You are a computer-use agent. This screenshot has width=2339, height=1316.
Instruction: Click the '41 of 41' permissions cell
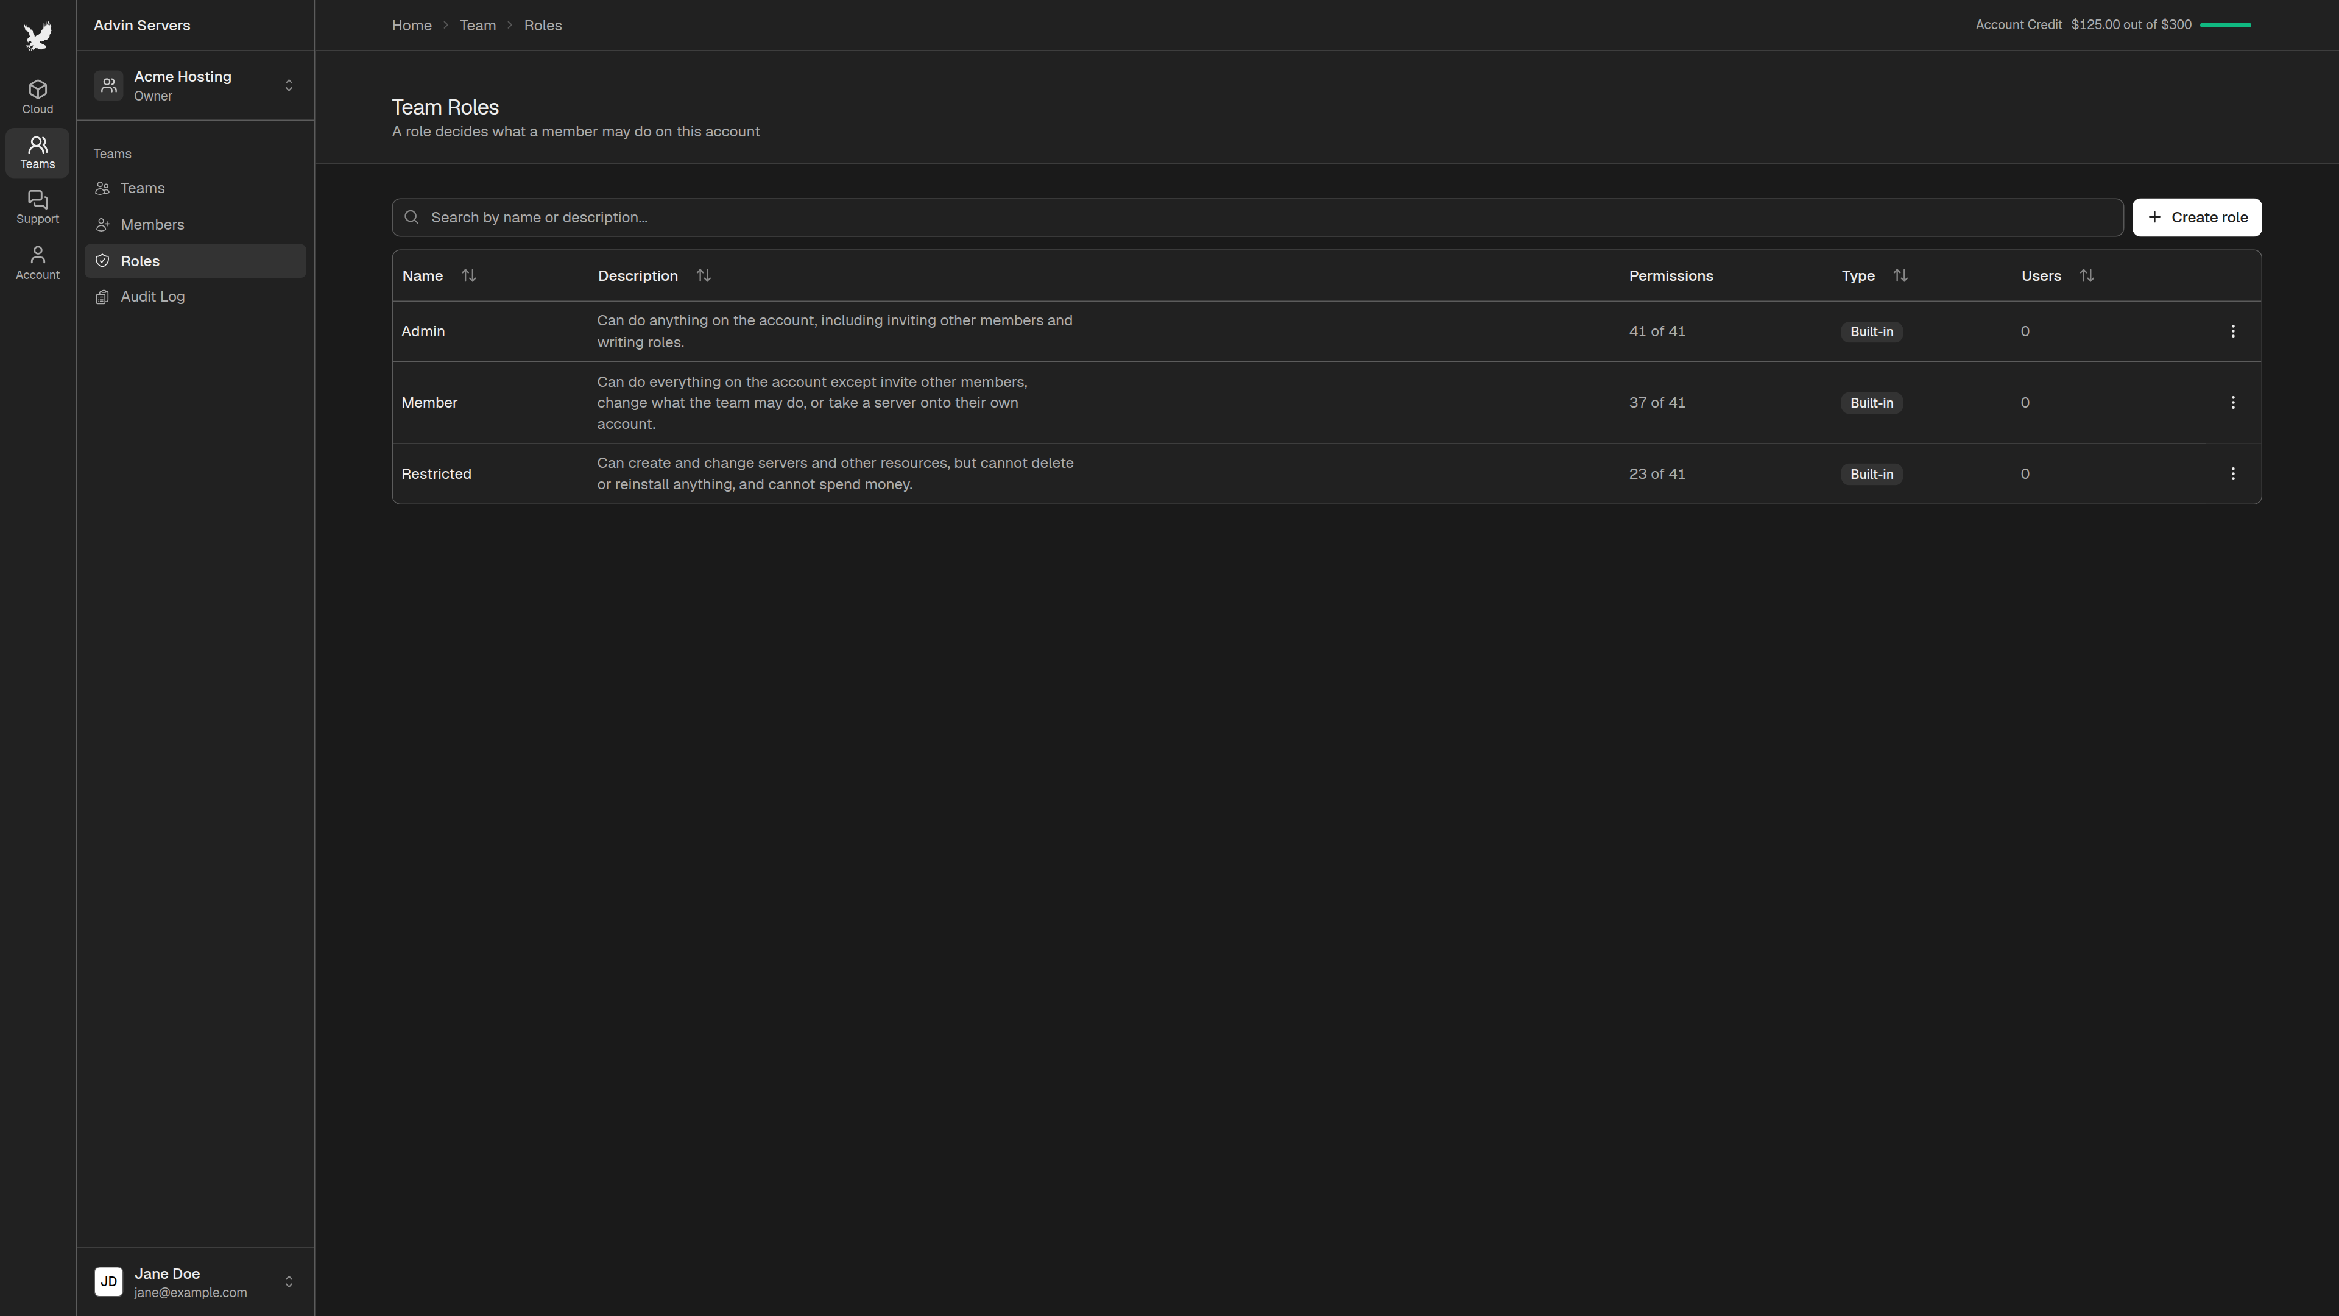1657,331
